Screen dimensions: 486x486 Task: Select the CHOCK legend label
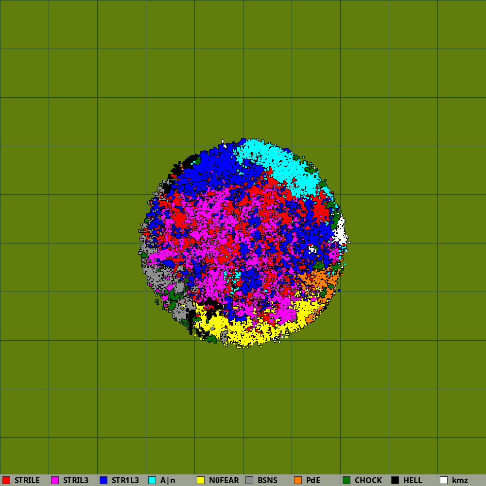pos(368,481)
